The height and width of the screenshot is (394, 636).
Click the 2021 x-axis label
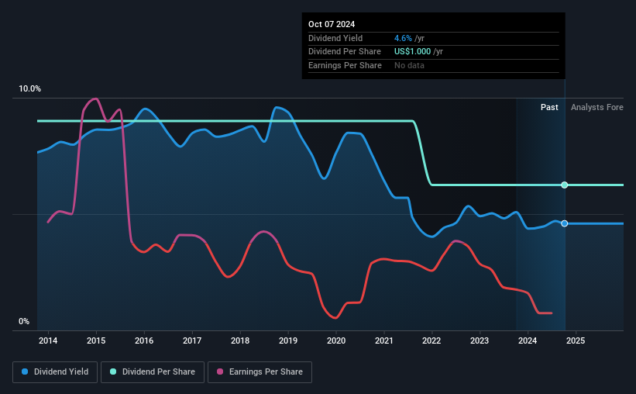(x=383, y=340)
